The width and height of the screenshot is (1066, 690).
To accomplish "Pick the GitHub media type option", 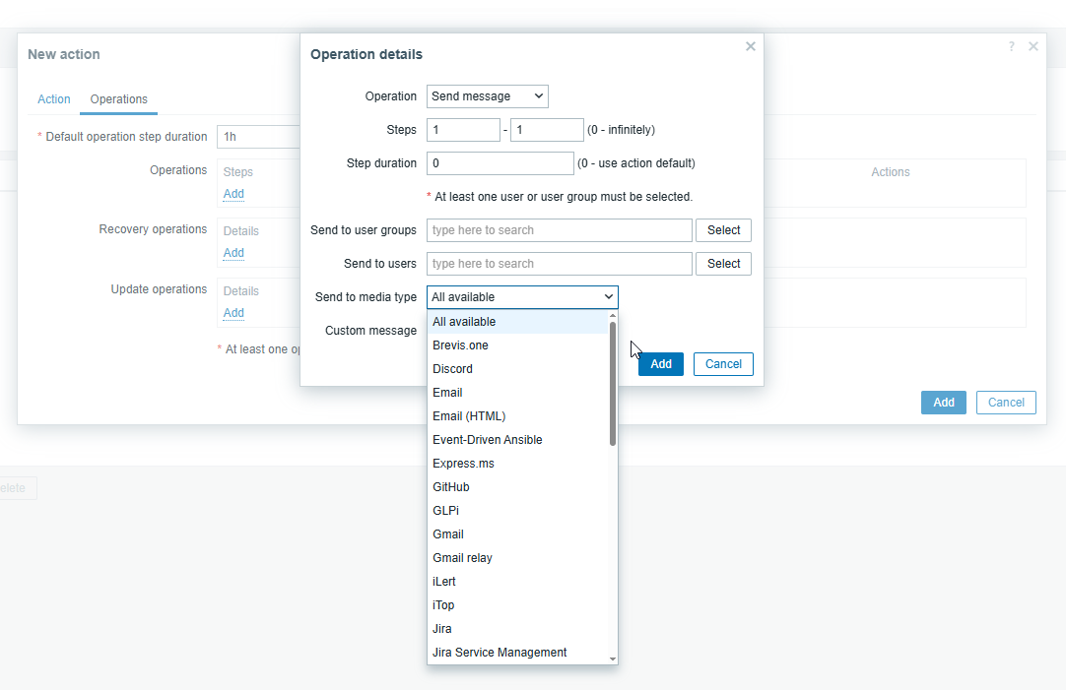I will (x=450, y=487).
